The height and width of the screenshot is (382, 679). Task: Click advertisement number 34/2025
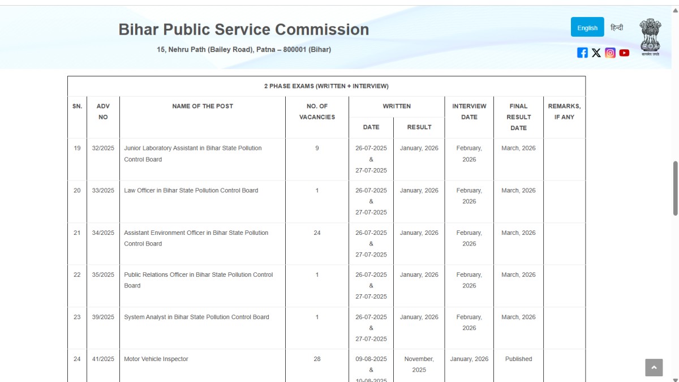click(x=103, y=233)
